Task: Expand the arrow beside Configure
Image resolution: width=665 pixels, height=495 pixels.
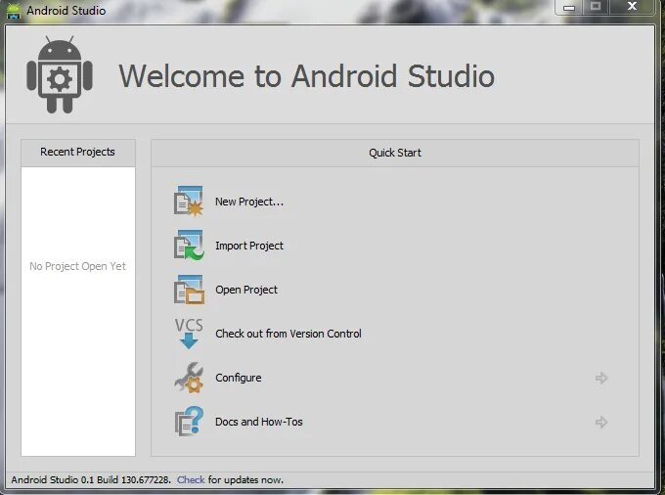Action: [x=601, y=378]
